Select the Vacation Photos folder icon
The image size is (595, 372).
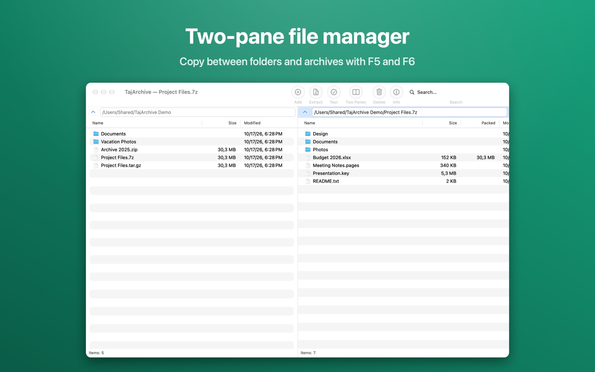pyautogui.click(x=96, y=142)
